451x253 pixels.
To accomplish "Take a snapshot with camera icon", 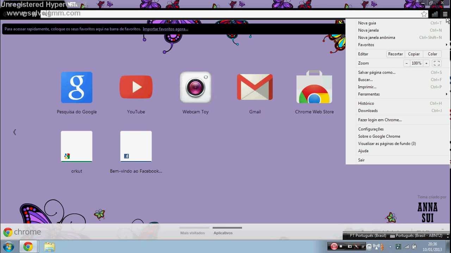I will [x=350, y=246].
